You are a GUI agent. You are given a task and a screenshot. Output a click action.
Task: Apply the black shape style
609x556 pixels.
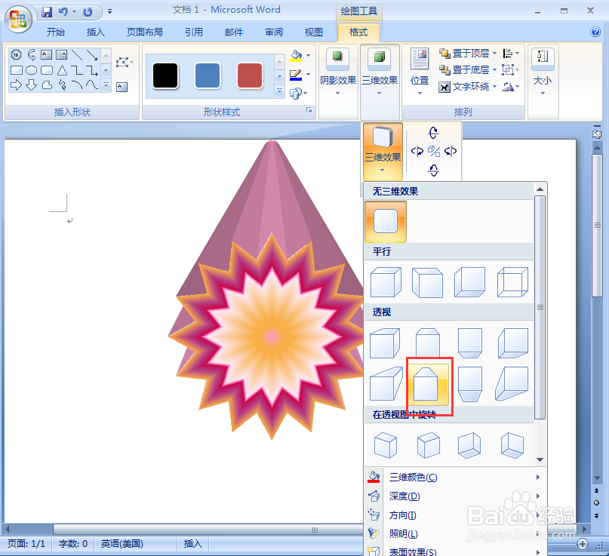[165, 75]
